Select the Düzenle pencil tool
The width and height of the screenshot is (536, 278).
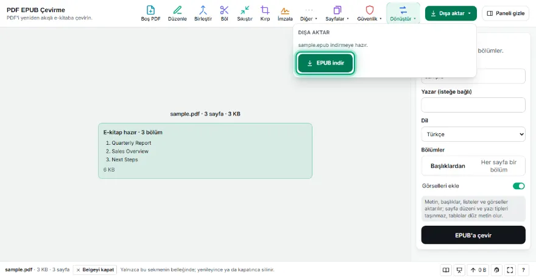(177, 13)
